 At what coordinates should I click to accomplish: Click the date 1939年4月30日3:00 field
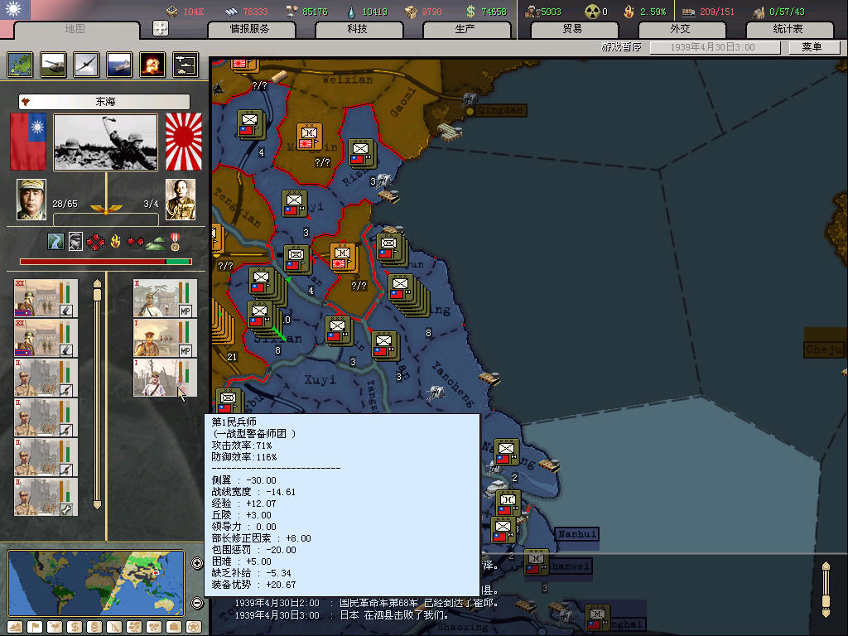[x=713, y=47]
